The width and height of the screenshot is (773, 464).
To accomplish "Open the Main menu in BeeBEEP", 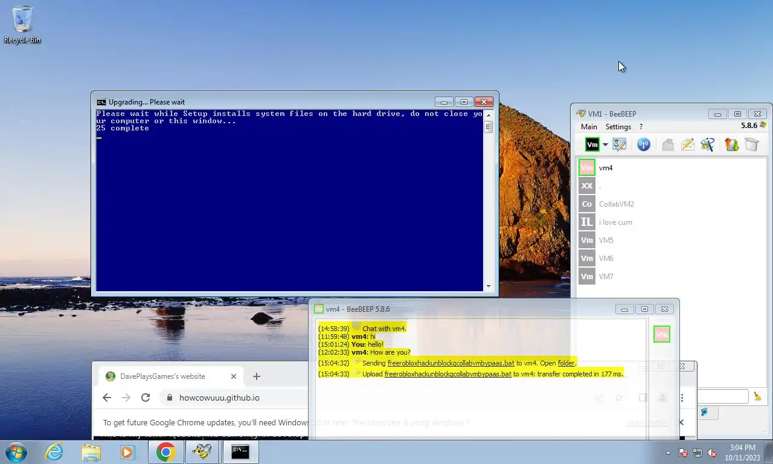I will coord(589,127).
